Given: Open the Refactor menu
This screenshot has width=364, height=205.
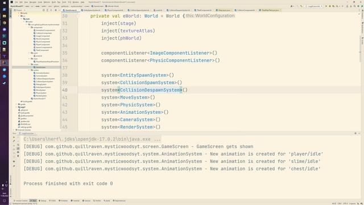Looking at the screenshot, I should click(x=47, y=2).
